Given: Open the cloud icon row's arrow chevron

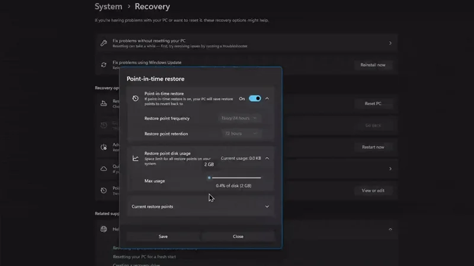Looking at the screenshot, I should 390,169.
